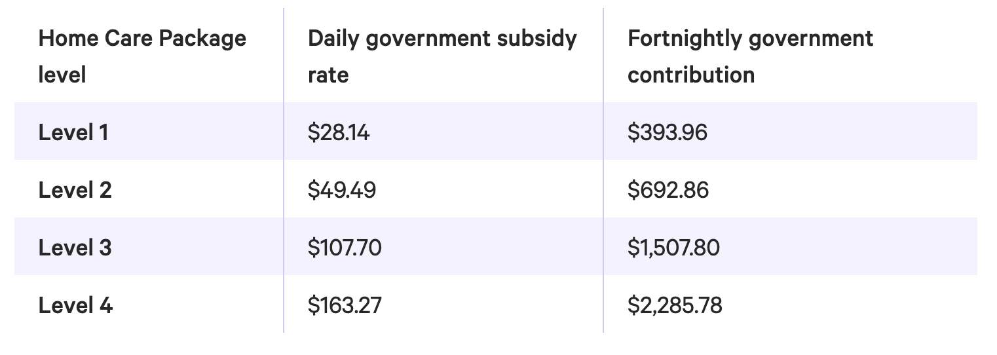Screen dimensions: 997x355
Task: Select the Level 2 row label
Action: tap(75, 191)
